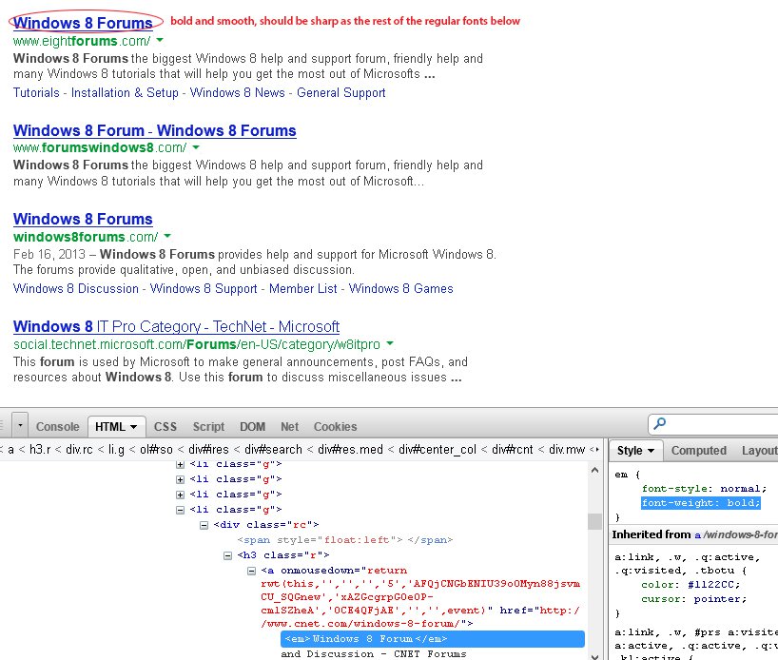Viewport: 778px width, 660px height.
Task: Collapse the expanded li class="g" node
Action: (180, 510)
